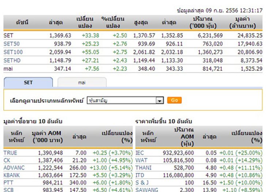Click ADVANC last price 266.00
The image size is (266, 192).
pyautogui.click(x=78, y=168)
